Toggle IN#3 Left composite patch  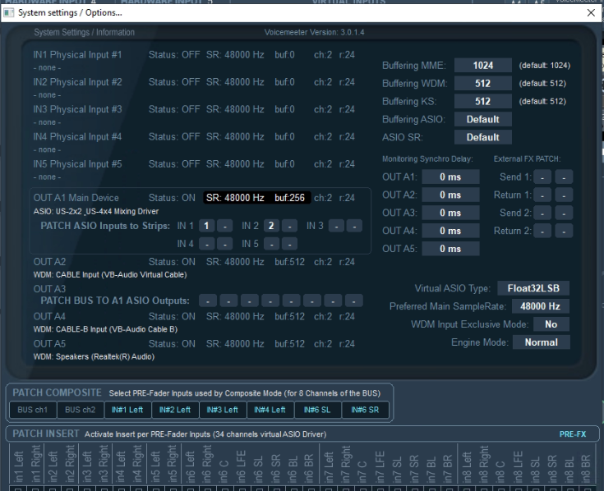[x=222, y=410]
